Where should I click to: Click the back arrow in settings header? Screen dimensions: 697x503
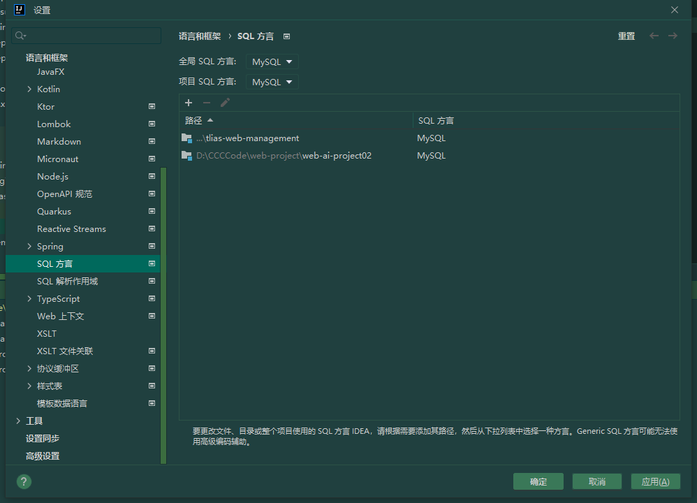pyautogui.click(x=654, y=36)
